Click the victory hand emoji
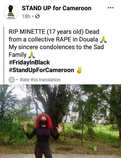The width and height of the screenshot is (121, 158). (x=79, y=70)
